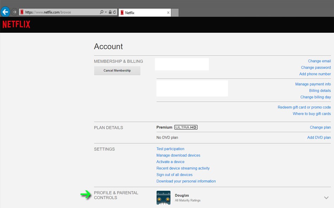Click the Douglas profile avatar
Image resolution: width=334 pixels, height=208 pixels.
tap(163, 197)
